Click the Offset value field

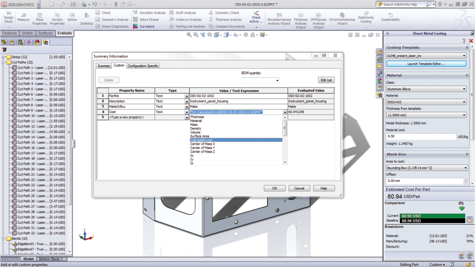click(425, 181)
